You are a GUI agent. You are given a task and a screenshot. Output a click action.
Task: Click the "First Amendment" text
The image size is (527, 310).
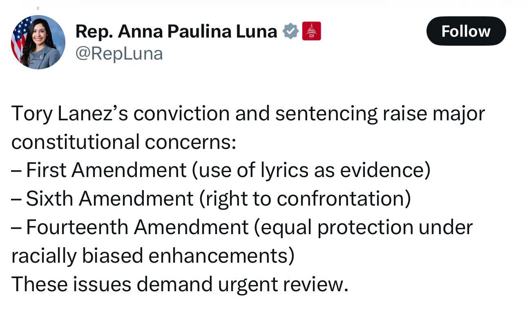(106, 170)
